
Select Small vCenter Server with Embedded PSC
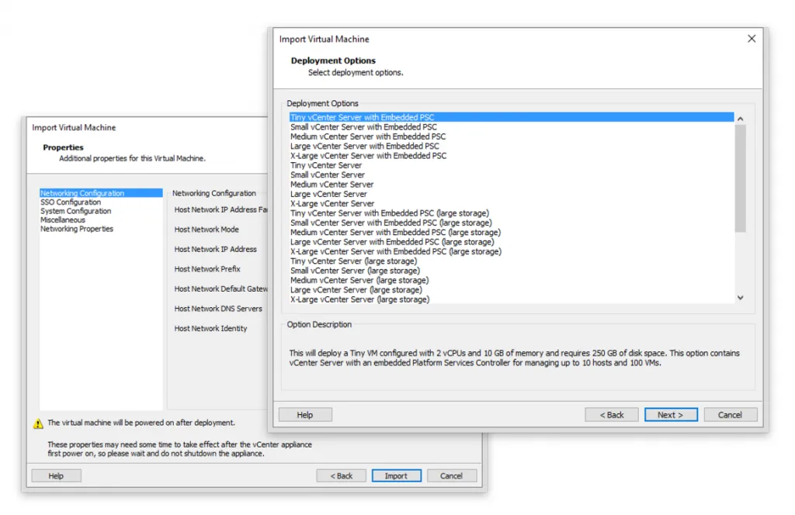click(512, 127)
